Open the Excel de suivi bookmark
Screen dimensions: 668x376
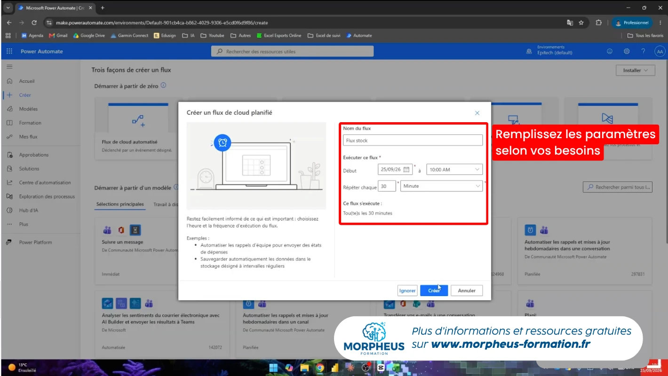pos(324,35)
